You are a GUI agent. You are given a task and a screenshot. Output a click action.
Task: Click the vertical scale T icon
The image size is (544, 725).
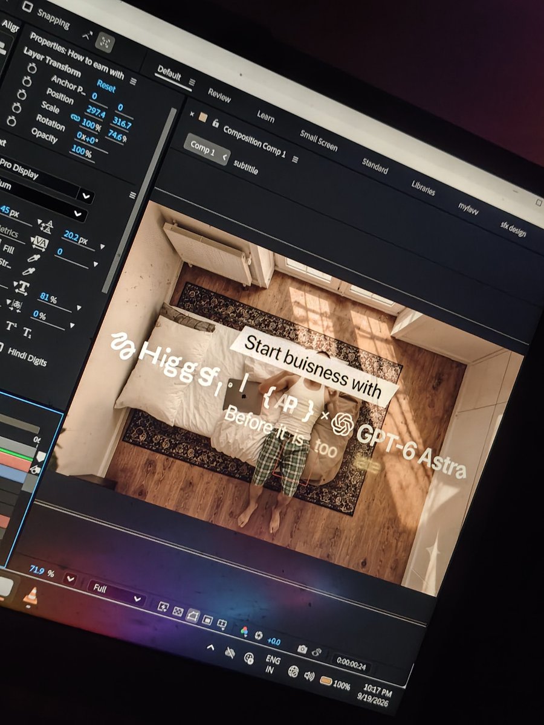tap(21, 288)
